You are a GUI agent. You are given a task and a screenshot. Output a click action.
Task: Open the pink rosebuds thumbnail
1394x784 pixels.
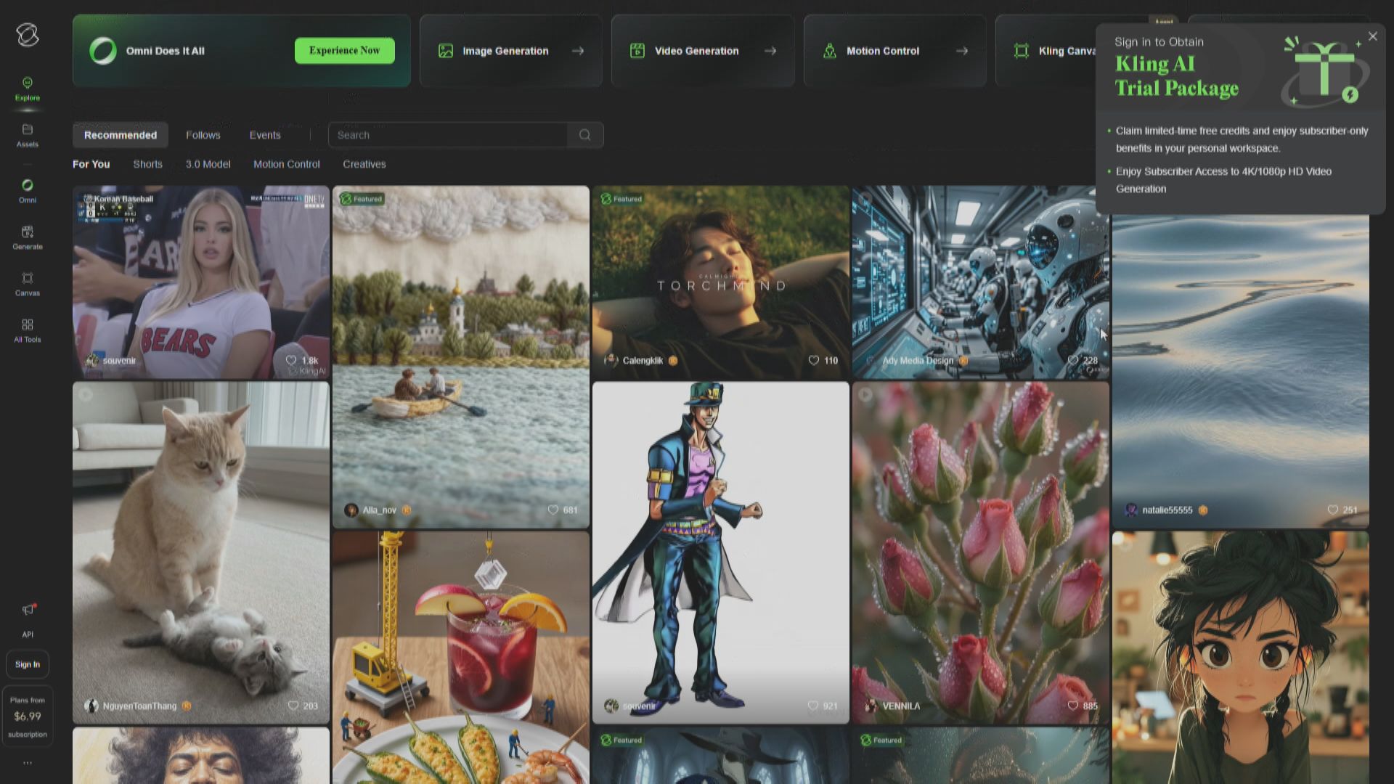pos(981,553)
